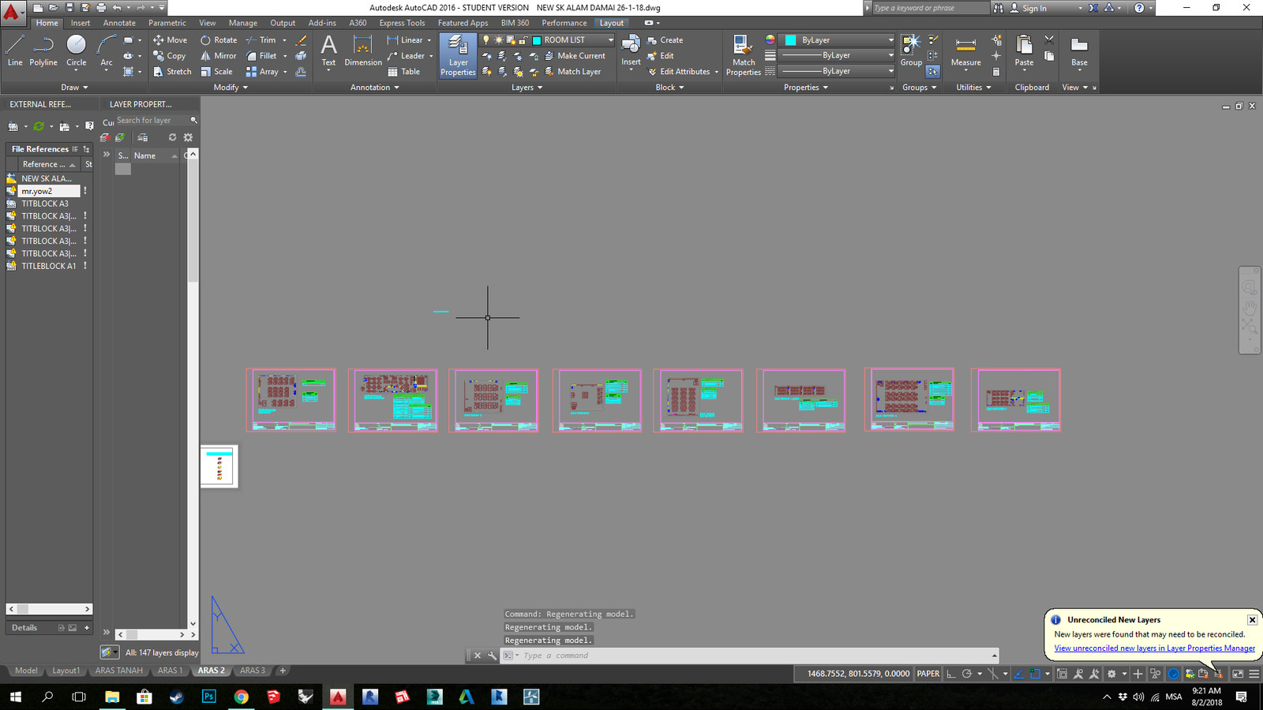Select the Polyline tool
1263x710 pixels.
click(x=43, y=50)
